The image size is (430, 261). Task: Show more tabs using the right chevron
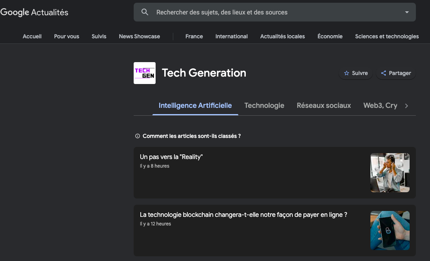coord(406,106)
